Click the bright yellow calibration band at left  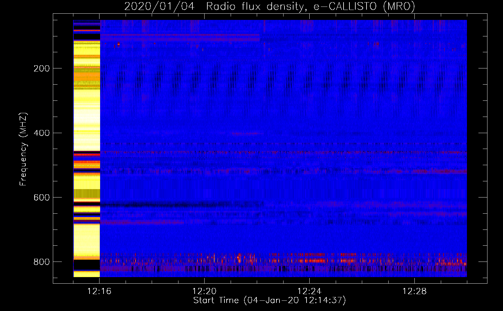[87, 148]
